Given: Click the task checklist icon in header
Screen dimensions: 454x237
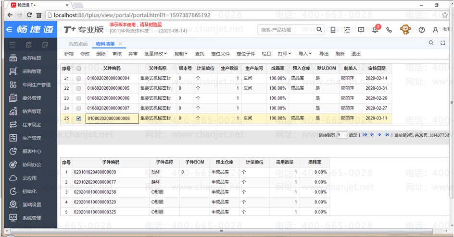Looking at the screenshot, I should [347, 30].
